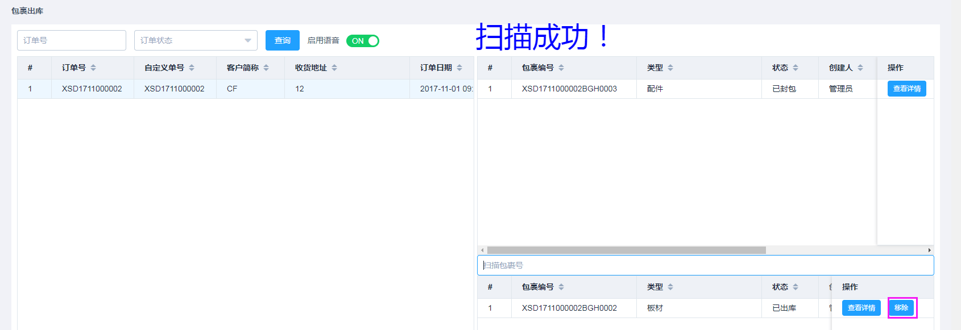Sort upper table by 类型 icon
Screen dimensions: 961x330
[670, 68]
